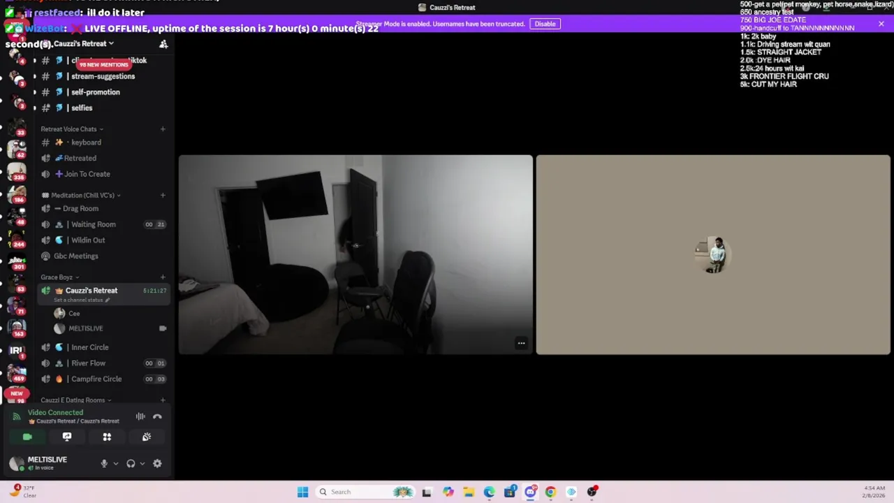Open Discord icon in taskbar
Screen dimensions: 894x503
click(530, 492)
